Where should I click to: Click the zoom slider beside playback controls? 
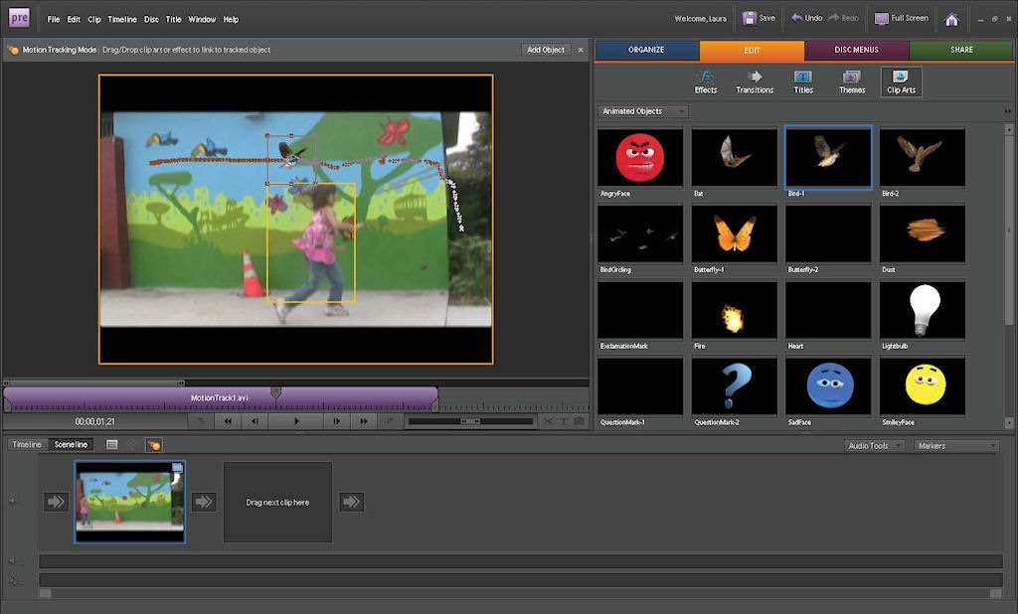469,421
